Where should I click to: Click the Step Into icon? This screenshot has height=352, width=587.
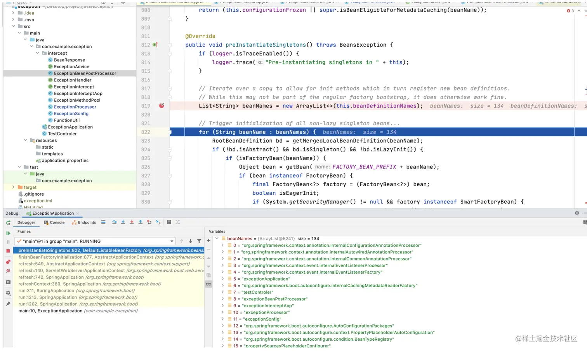pyautogui.click(x=123, y=222)
